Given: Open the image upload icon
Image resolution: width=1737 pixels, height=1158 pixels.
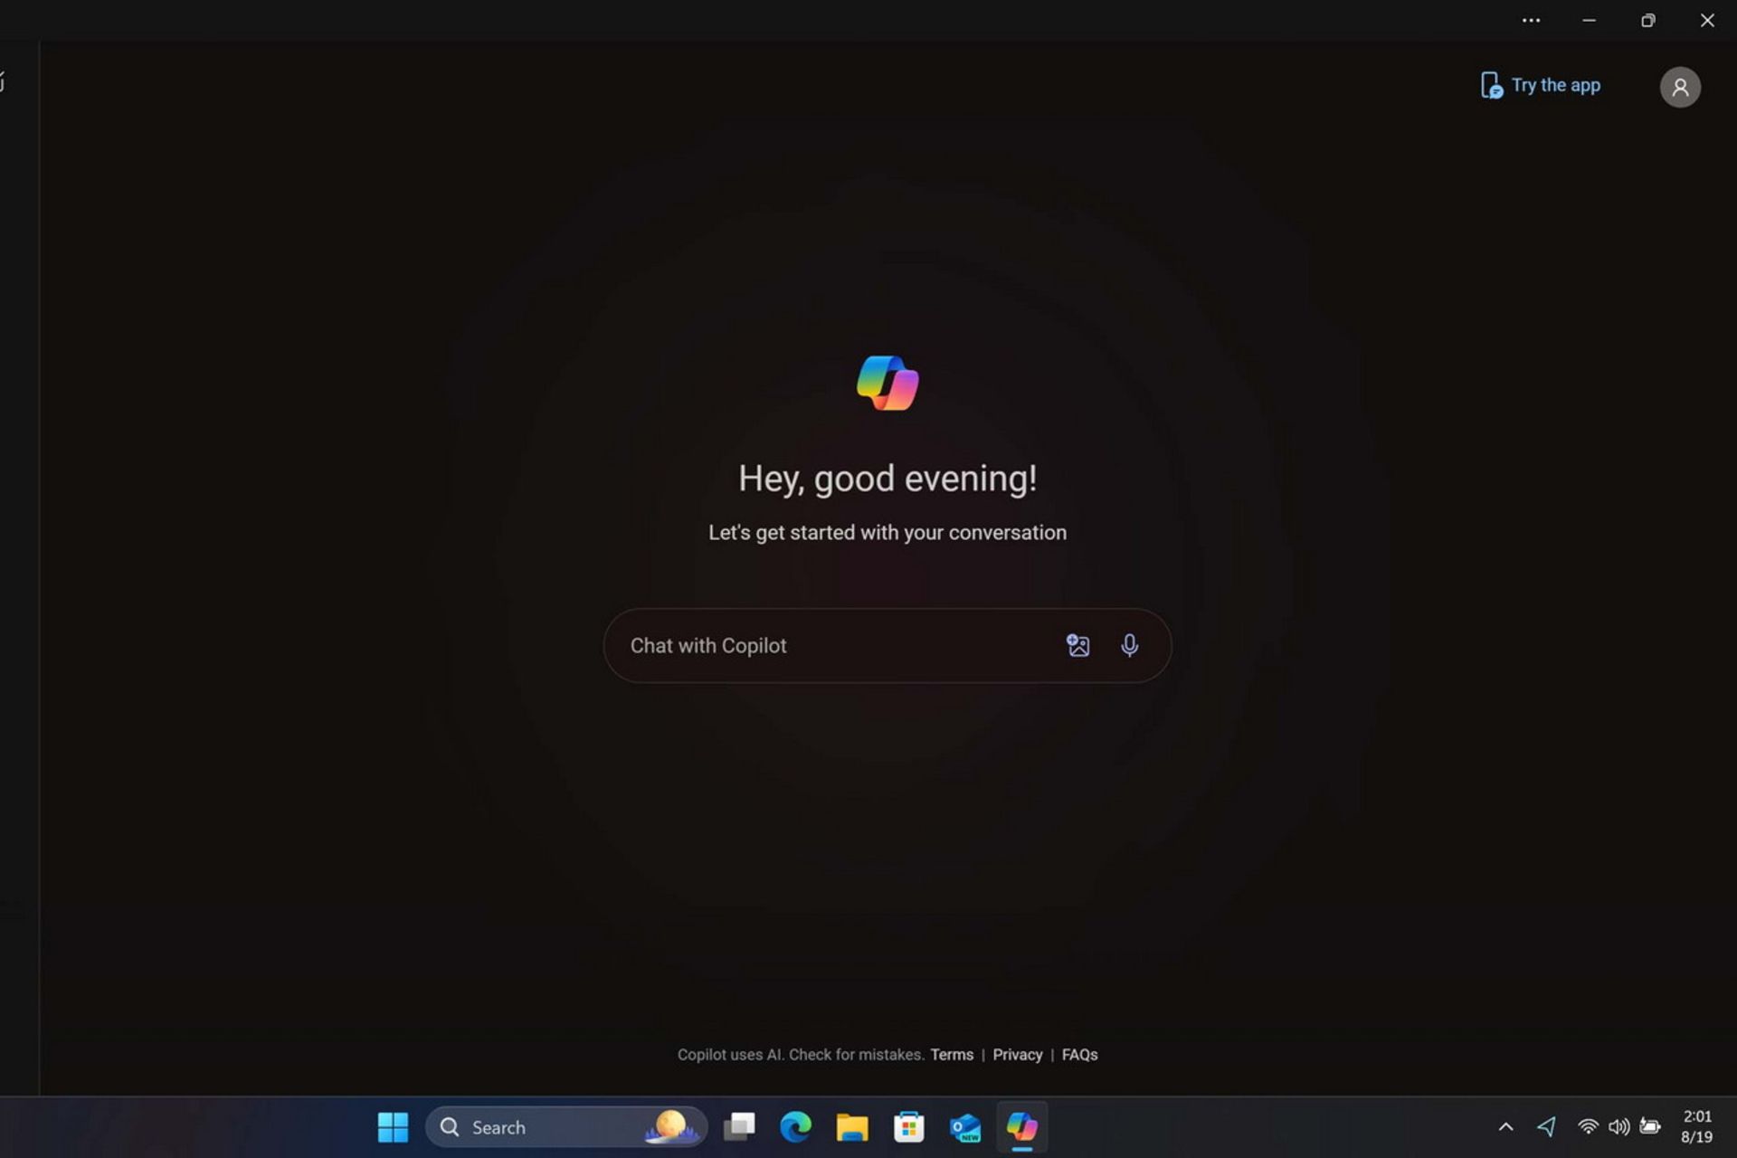Looking at the screenshot, I should [1077, 643].
